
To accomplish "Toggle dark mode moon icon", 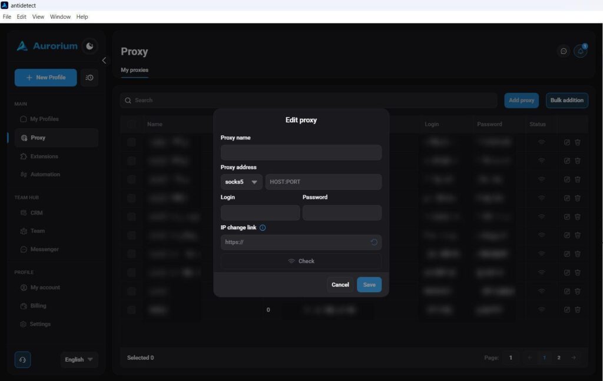I will 90,46.
